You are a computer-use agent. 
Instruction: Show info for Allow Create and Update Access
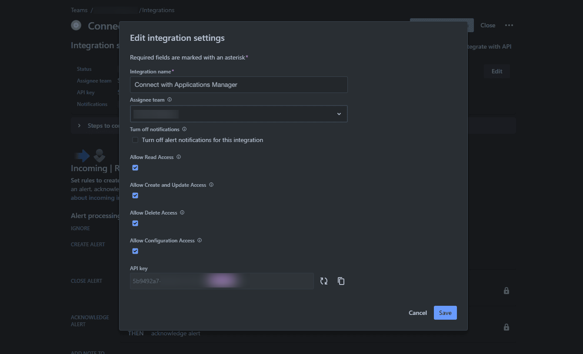[x=211, y=185]
